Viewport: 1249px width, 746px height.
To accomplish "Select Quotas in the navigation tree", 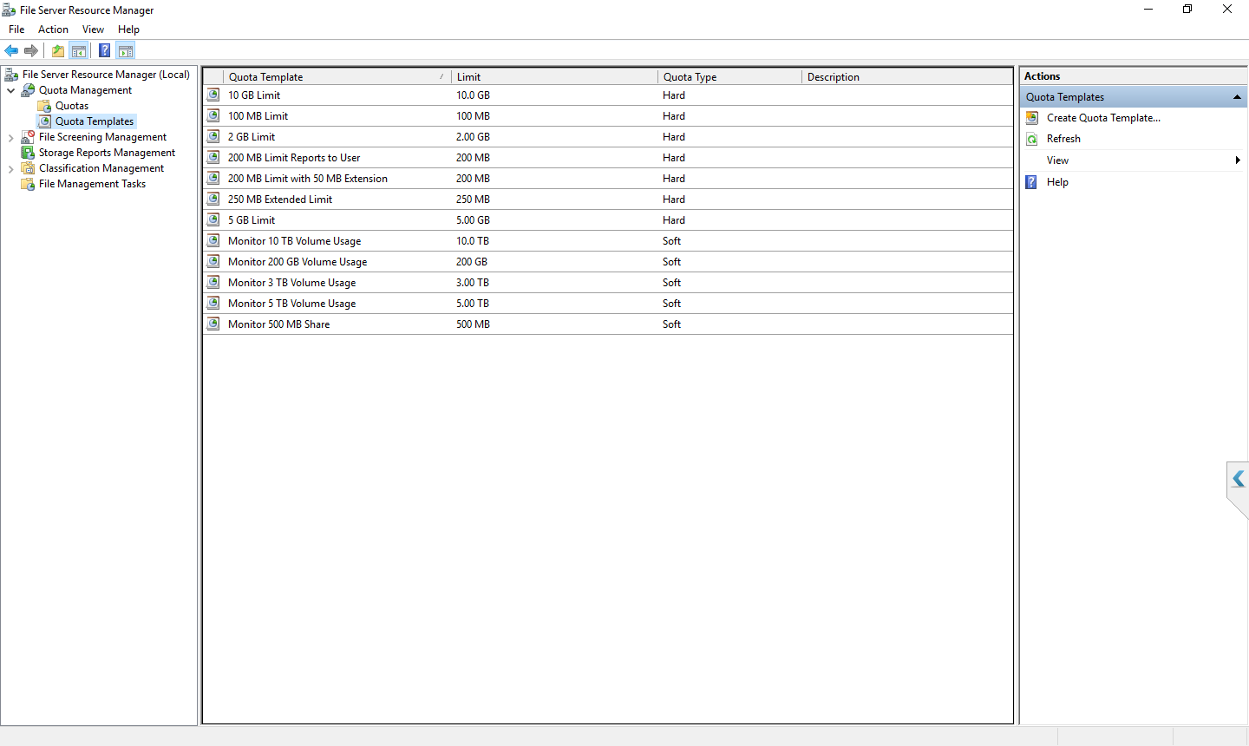I will point(71,106).
